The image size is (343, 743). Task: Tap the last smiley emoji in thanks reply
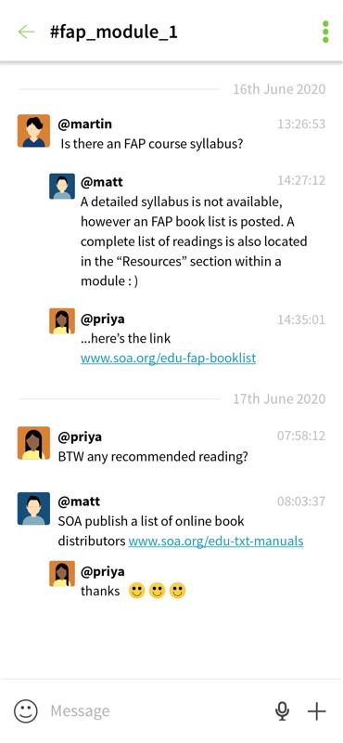[x=177, y=591]
